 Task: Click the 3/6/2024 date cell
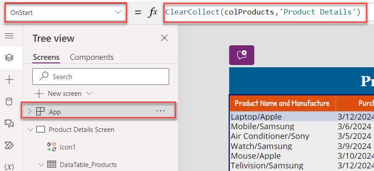pos(354,126)
